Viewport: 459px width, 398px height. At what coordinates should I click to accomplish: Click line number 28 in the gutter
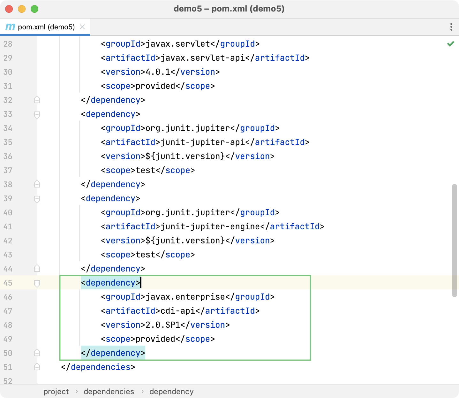(8, 44)
